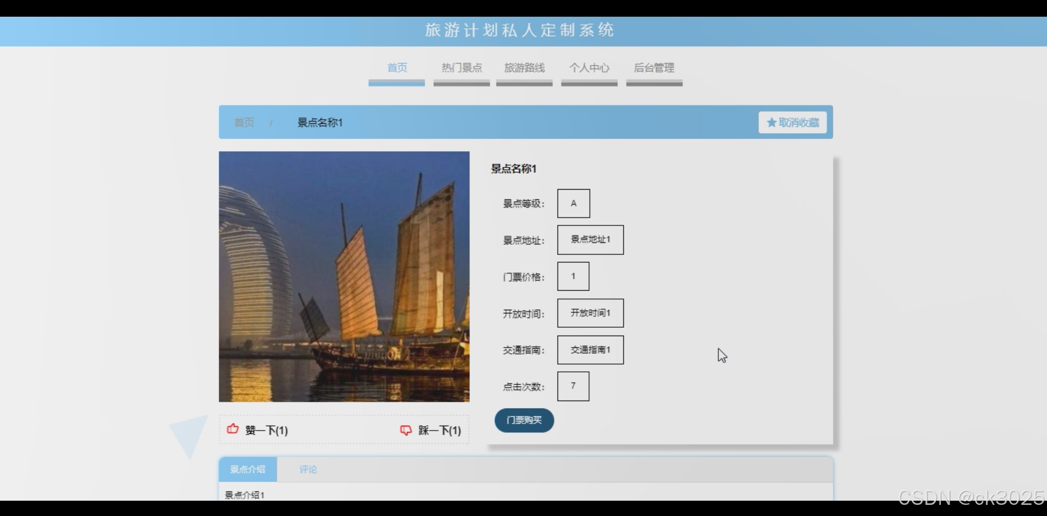This screenshot has width=1047, height=516.
Task: Click the 开放时间1 opening hours box
Action: pos(590,313)
